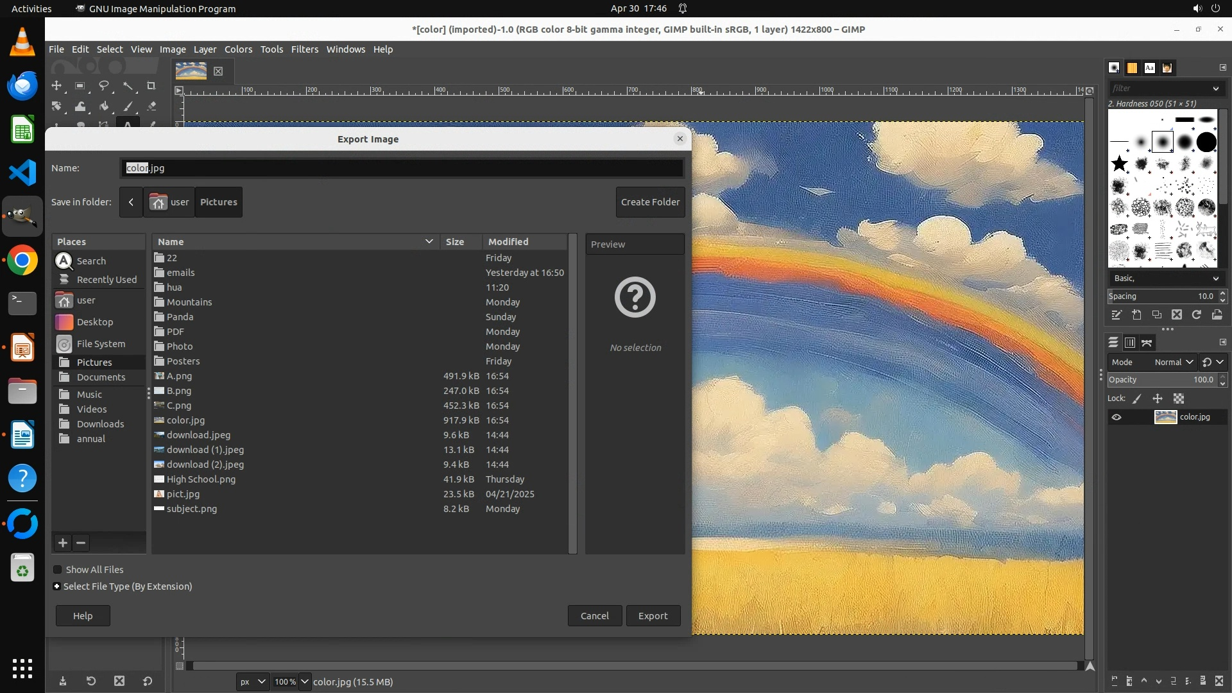This screenshot has width=1232, height=693.
Task: Click the lock alpha channel checkerboard icon
Action: [1179, 398]
